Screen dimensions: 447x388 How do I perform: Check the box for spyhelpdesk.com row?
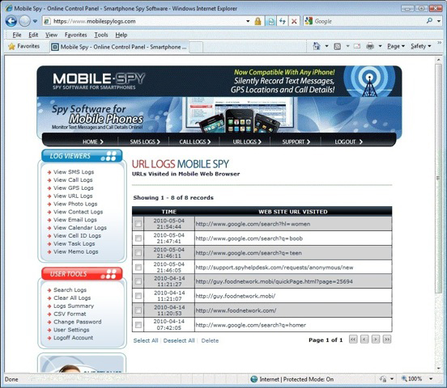tap(138, 268)
